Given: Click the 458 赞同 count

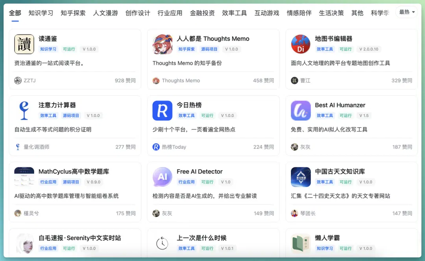Looking at the screenshot, I should click(x=263, y=80).
